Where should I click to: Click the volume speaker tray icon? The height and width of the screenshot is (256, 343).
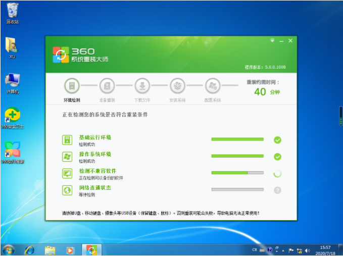307,250
